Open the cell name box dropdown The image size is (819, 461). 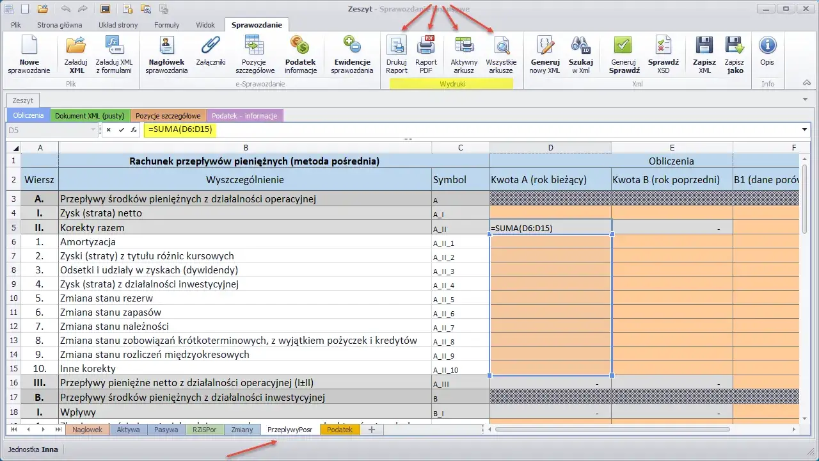tap(93, 130)
